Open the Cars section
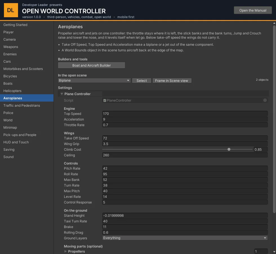Image resolution: width=276 pixels, height=254 pixels. tap(27, 62)
